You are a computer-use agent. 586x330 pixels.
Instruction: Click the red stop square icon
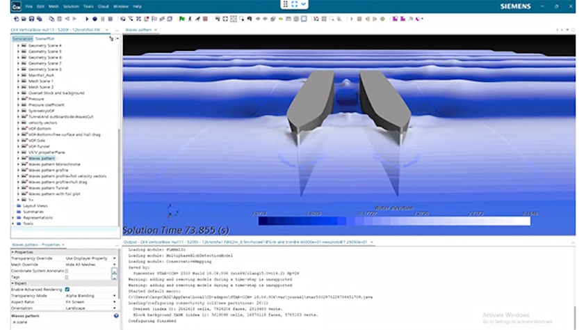205,19
